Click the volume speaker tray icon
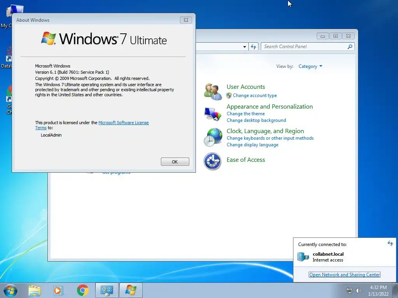Viewport: 398px width, 298px height. [359, 291]
